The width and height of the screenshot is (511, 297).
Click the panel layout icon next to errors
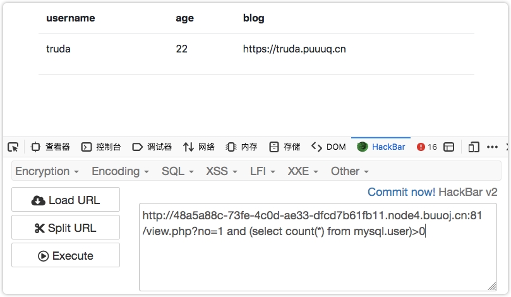[x=449, y=147]
